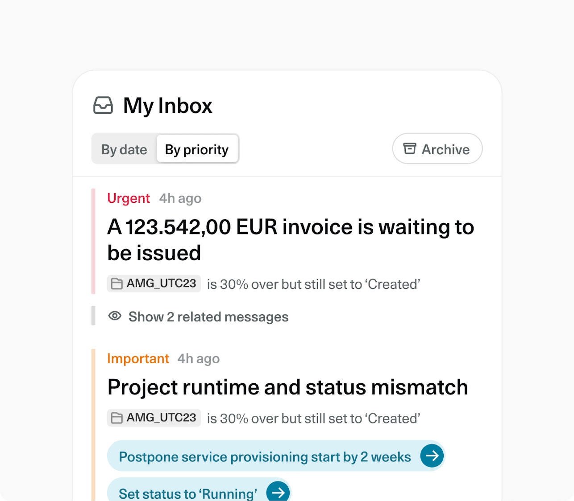Click AMG_UTC23 project tag in Urgent message
The height and width of the screenshot is (501, 574).
(x=161, y=283)
